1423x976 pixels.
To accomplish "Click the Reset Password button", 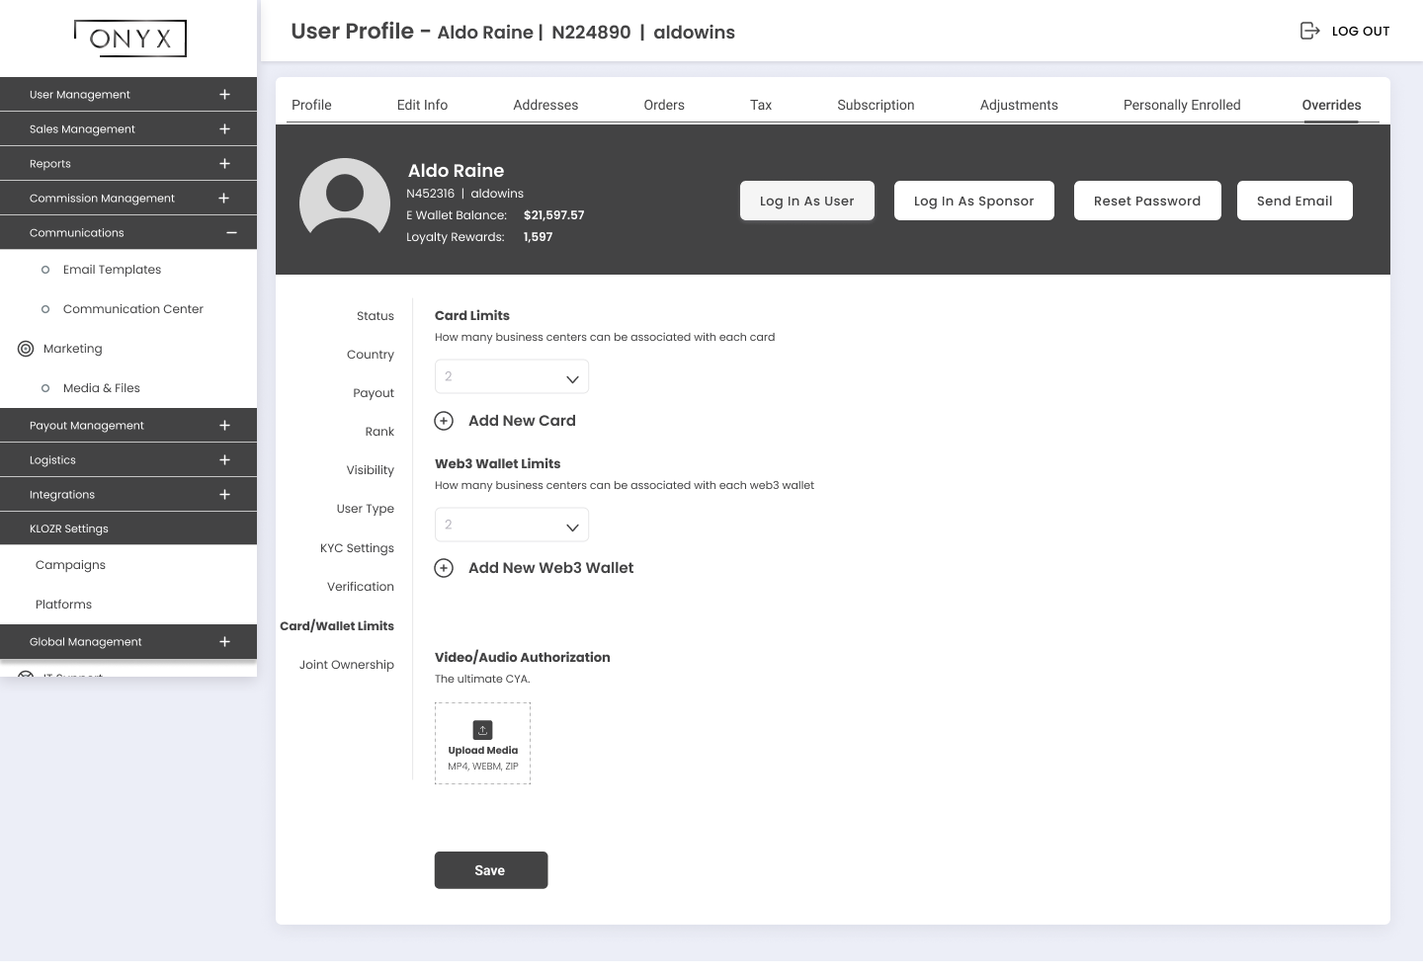I will click(x=1147, y=201).
